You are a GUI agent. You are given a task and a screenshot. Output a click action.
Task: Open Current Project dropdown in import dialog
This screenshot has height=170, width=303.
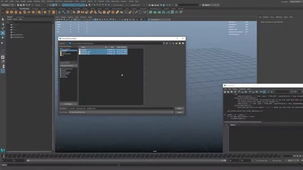(69, 66)
